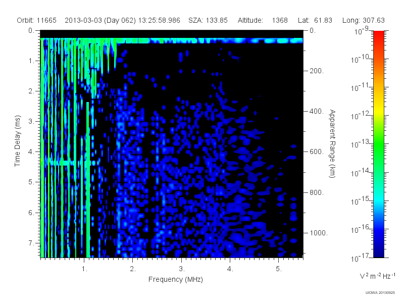Click the V² m⁻² Hz⁻¹ units label
The height and width of the screenshot is (303, 404).
point(377,276)
